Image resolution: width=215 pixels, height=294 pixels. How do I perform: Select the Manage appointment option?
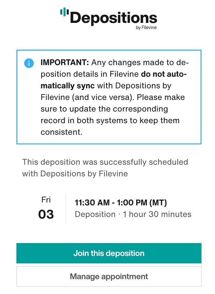click(109, 276)
